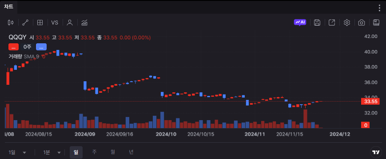Open the 1분 interval dropdown
386x159 pixels.
52,152
